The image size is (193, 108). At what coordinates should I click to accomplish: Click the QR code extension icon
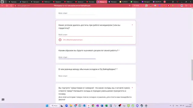146,6
